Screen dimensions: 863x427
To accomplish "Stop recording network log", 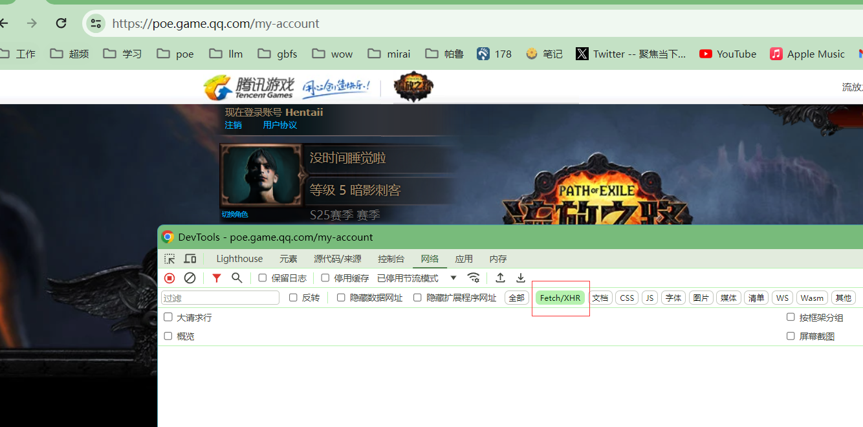I will pyautogui.click(x=169, y=278).
